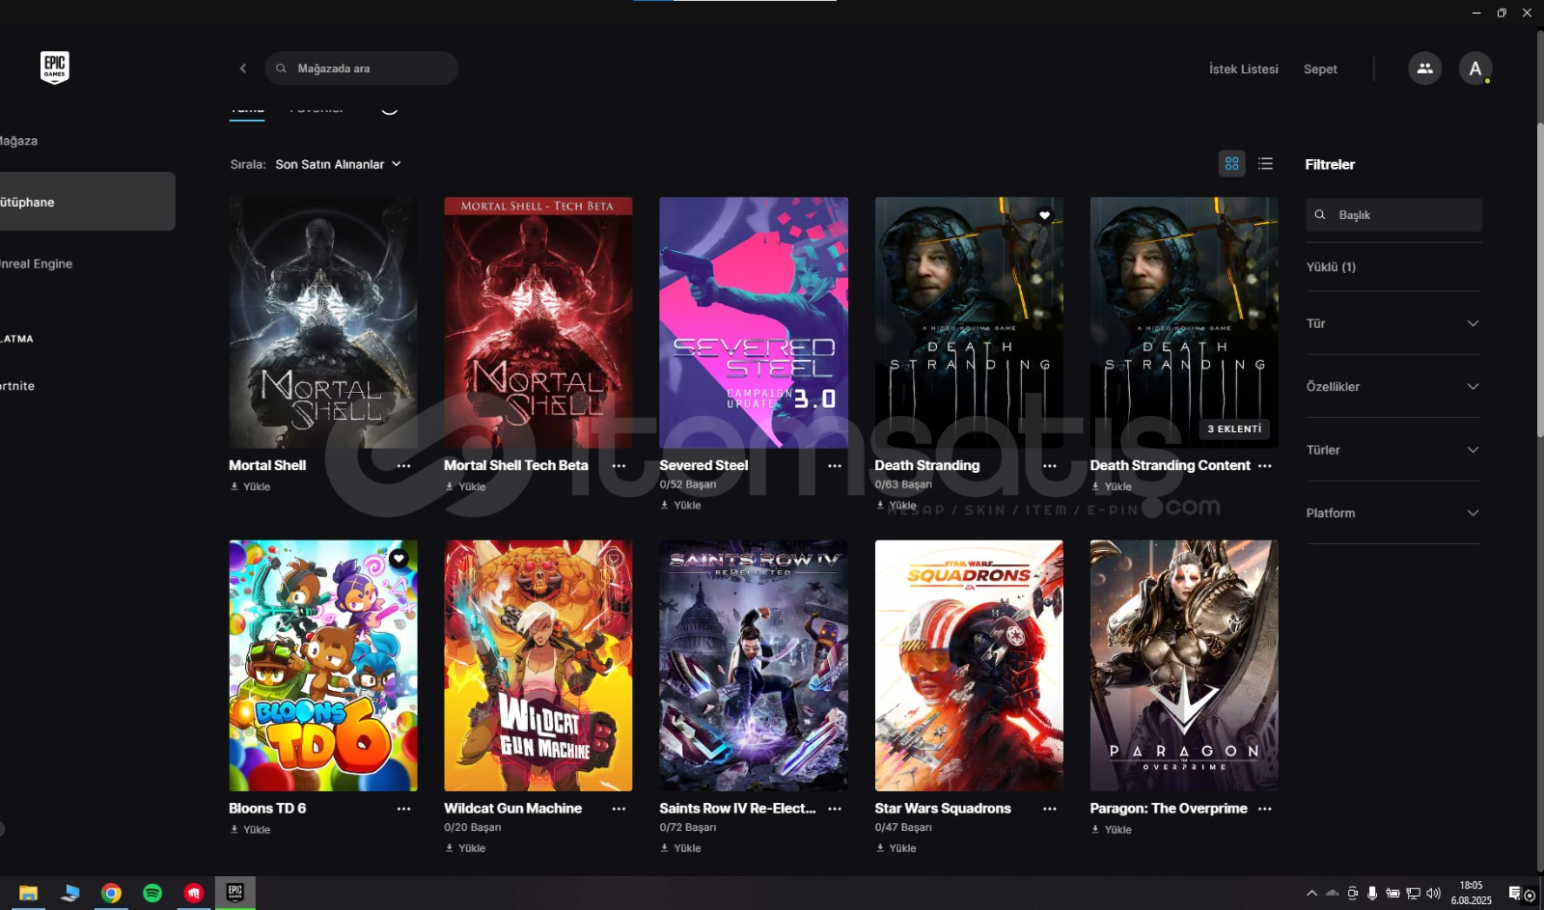Open the Severed Steel cover thumbnail
This screenshot has height=910, width=1544.
point(754,322)
